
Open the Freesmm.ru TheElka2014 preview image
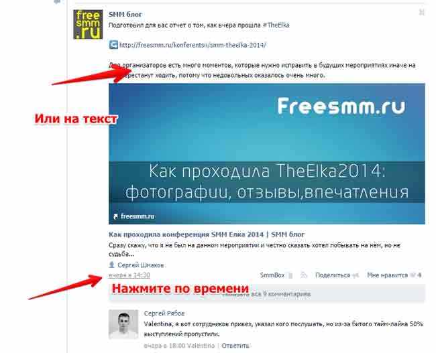coord(267,153)
